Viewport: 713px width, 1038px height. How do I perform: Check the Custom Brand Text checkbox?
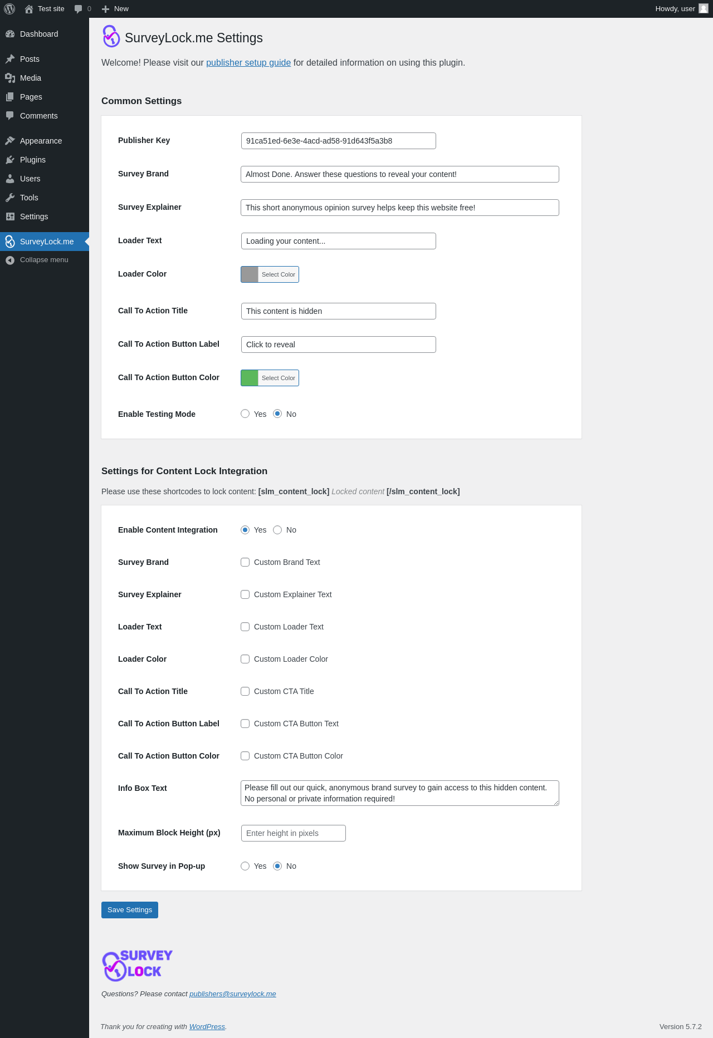tap(245, 562)
